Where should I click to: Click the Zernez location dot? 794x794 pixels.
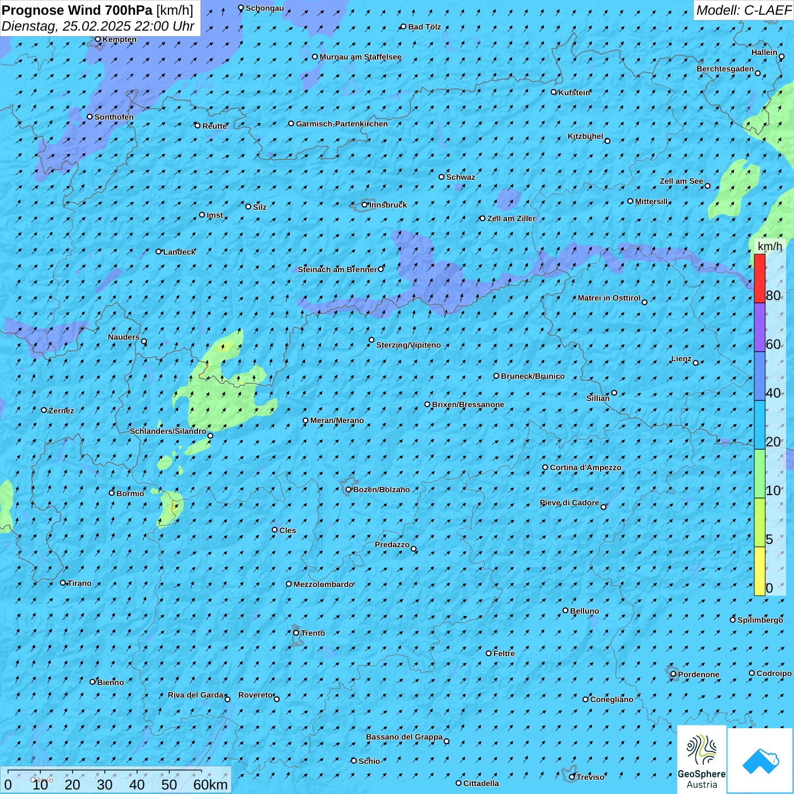tap(44, 410)
